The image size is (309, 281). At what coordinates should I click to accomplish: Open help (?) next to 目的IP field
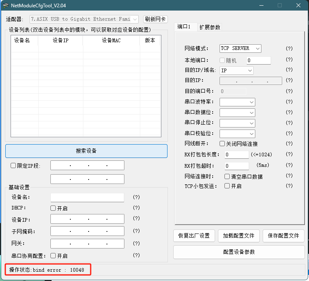click(289, 80)
